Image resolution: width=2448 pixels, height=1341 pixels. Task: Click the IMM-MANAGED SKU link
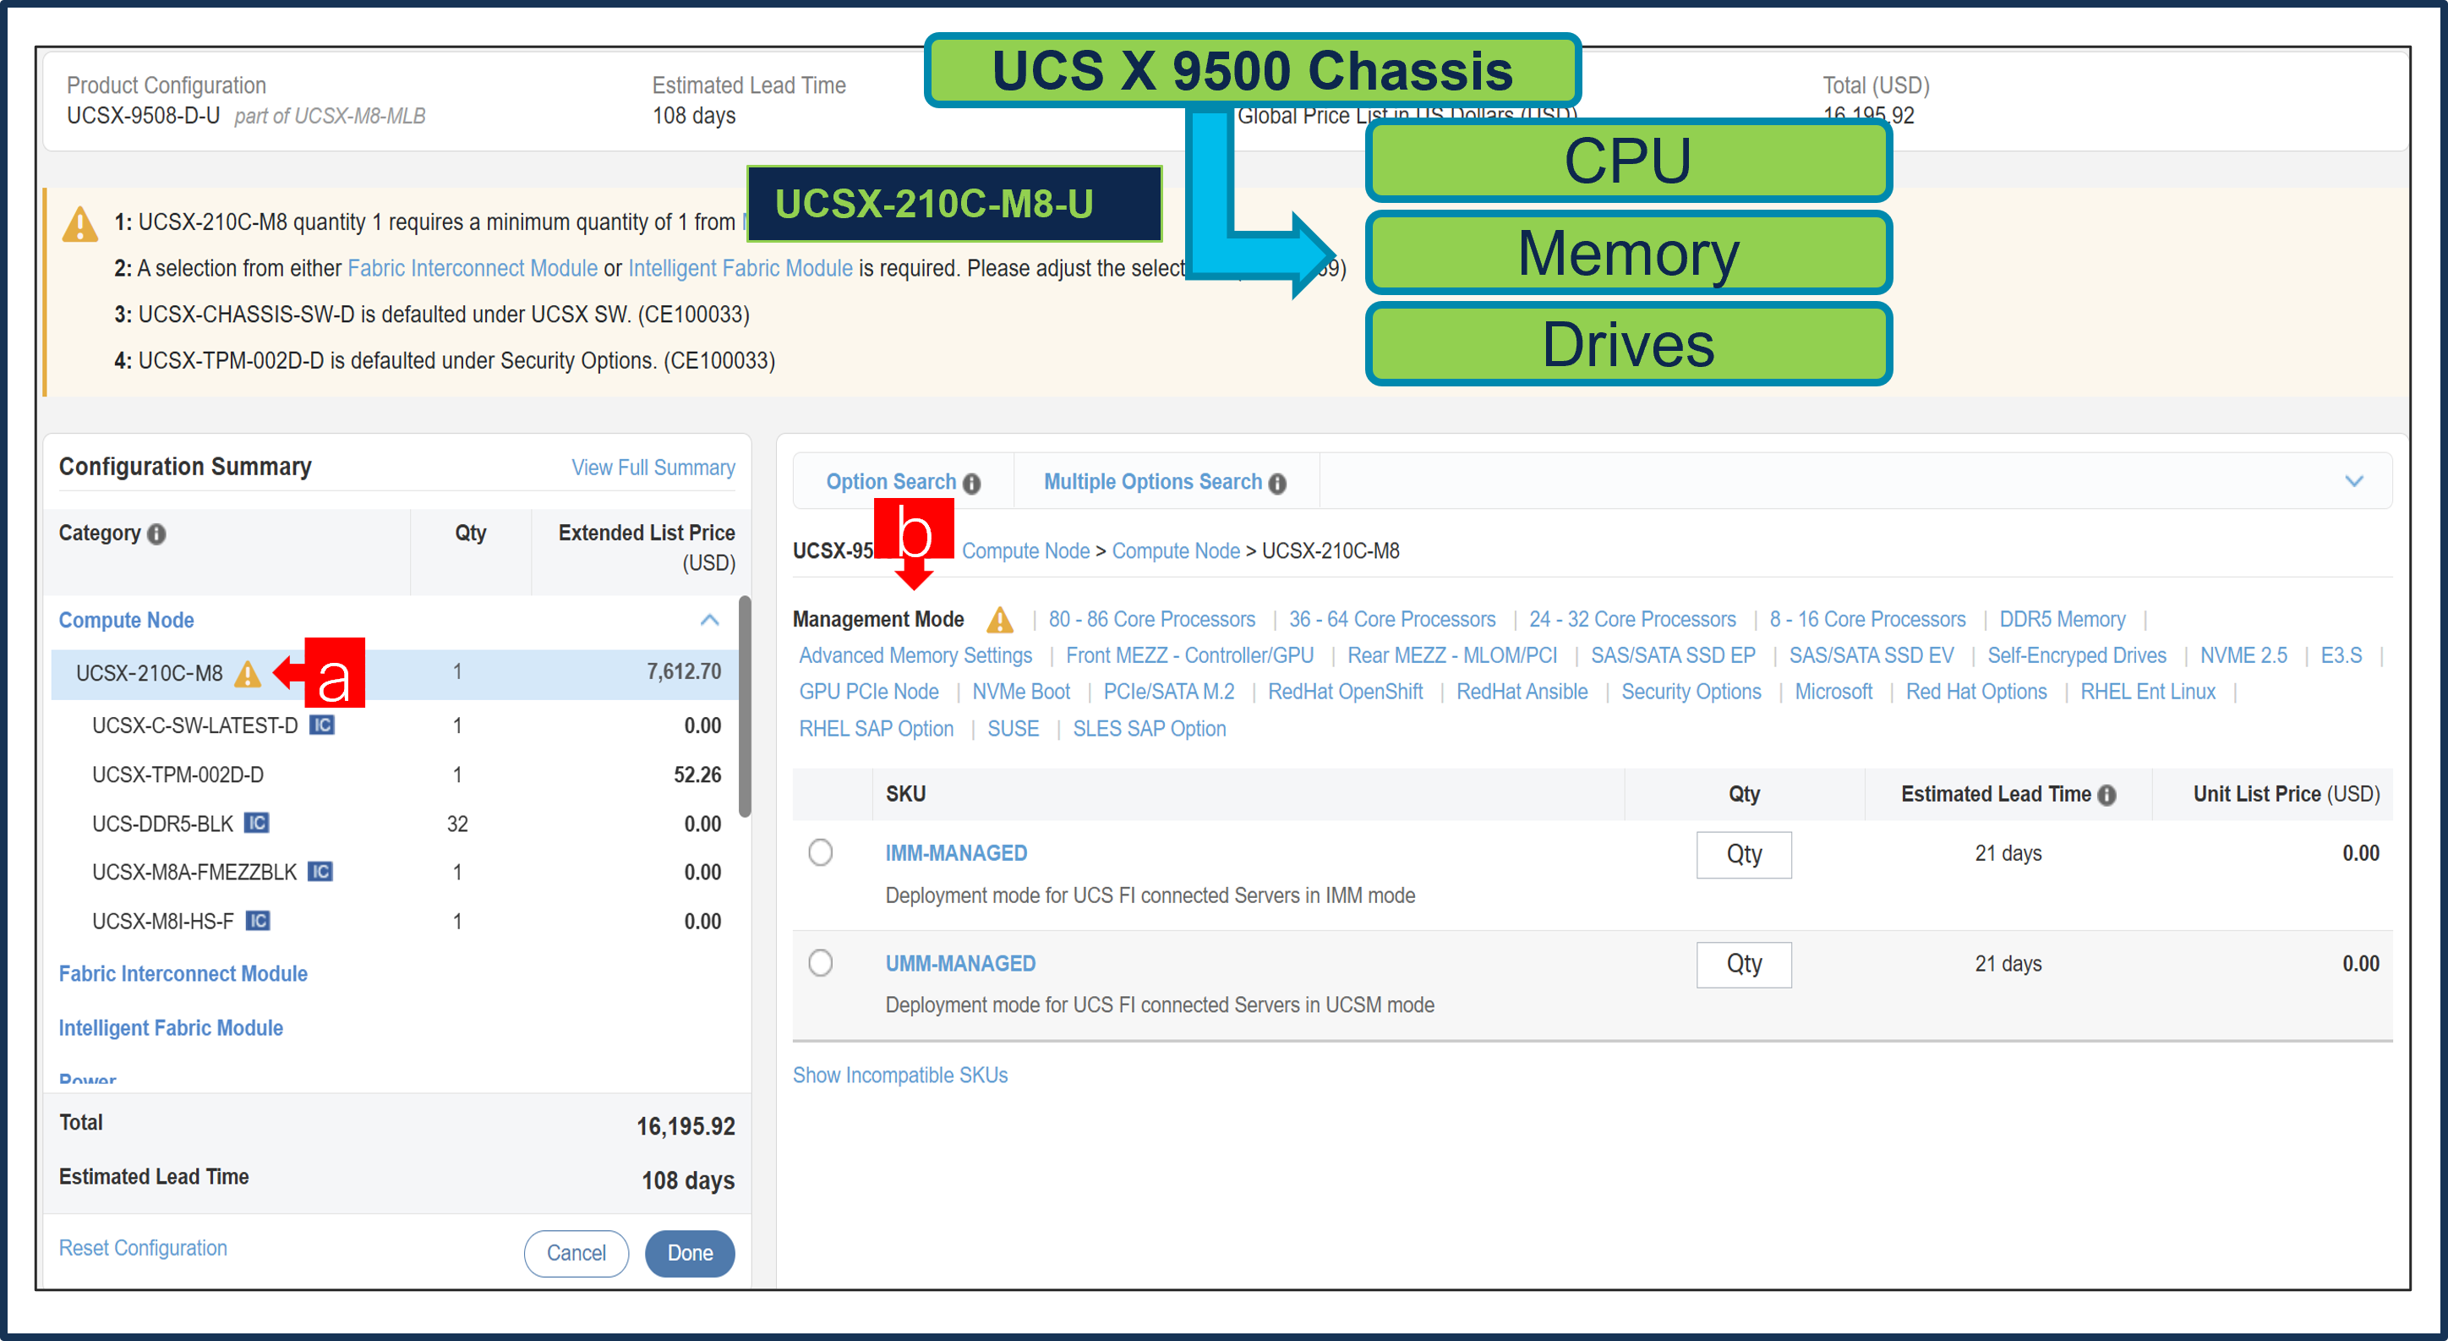click(956, 853)
